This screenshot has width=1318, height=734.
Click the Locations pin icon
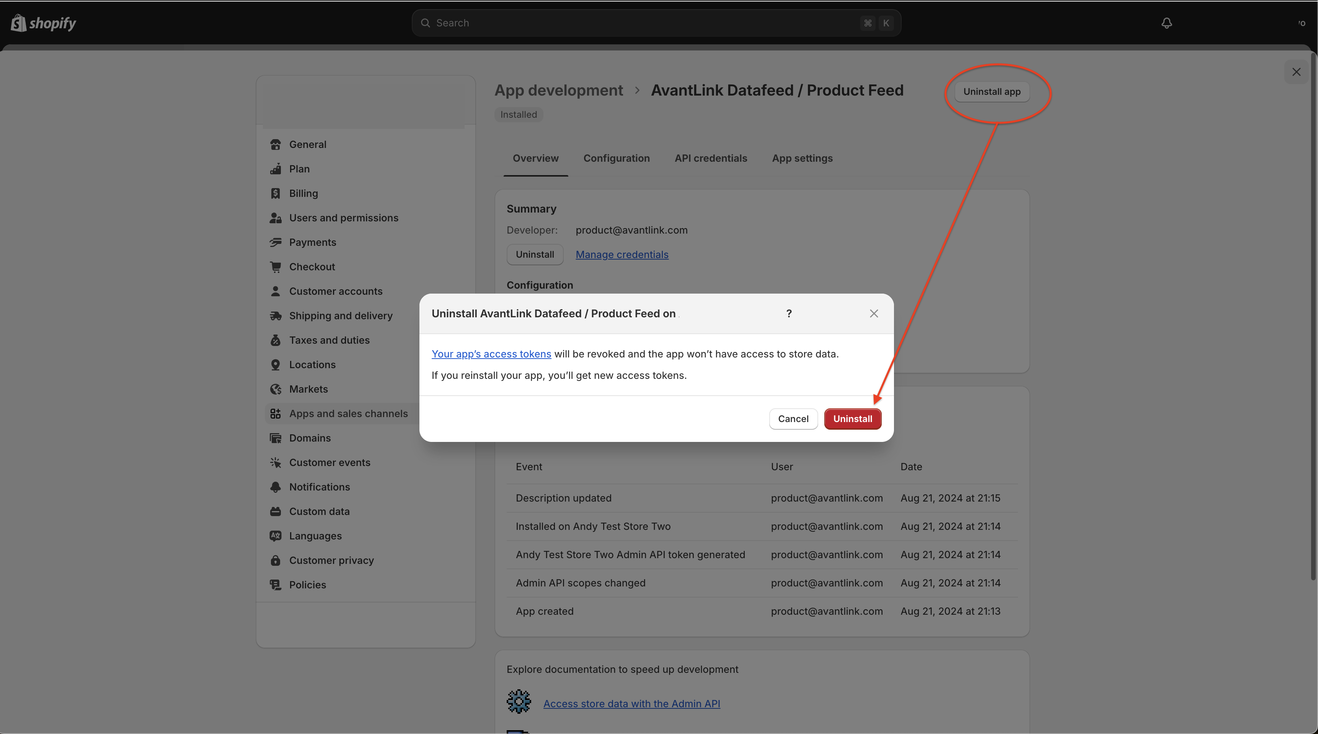(275, 365)
